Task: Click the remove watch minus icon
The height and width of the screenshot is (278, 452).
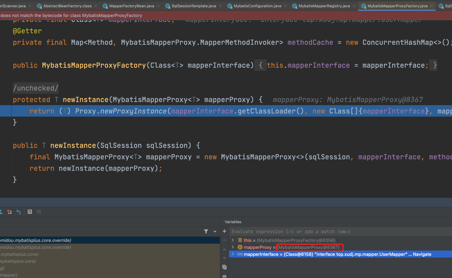Action: (x=224, y=240)
